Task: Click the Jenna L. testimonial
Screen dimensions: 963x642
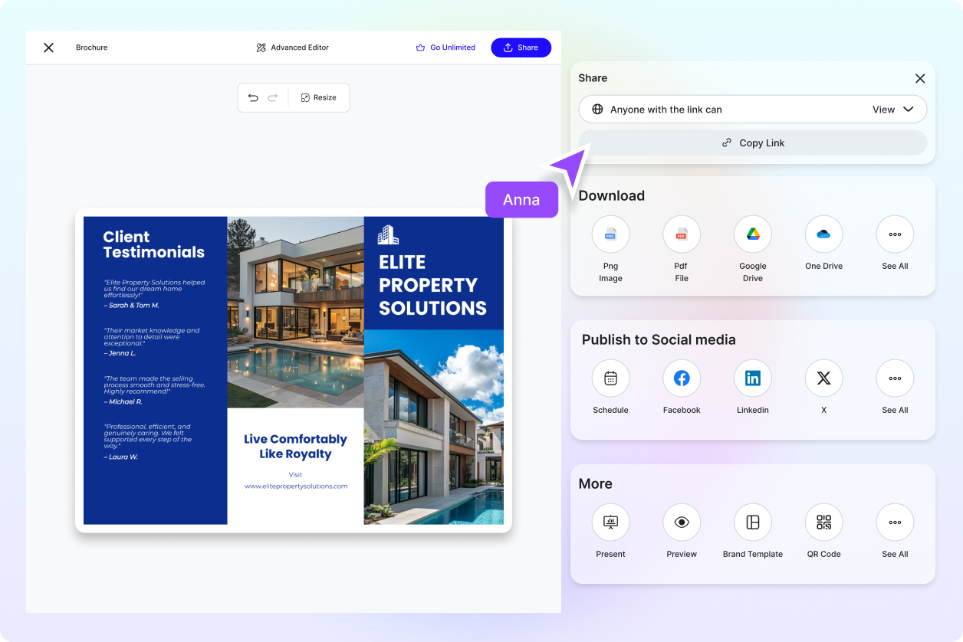Action: click(x=152, y=342)
